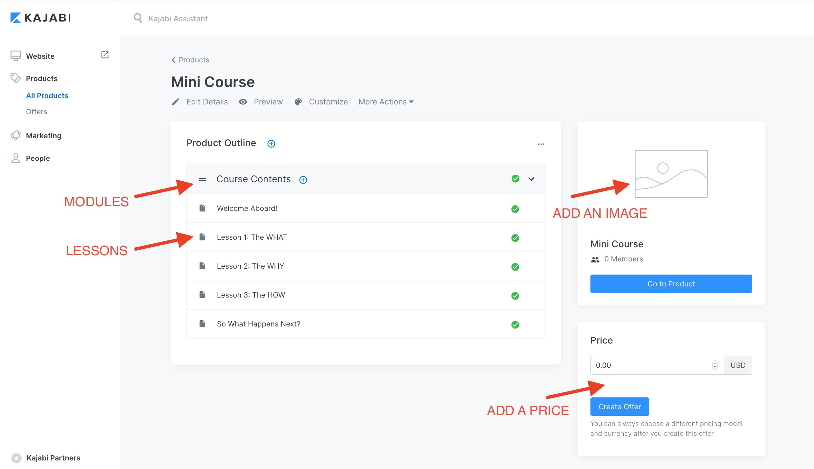Click the price stepper arrows
The height and width of the screenshot is (469, 814).
[x=715, y=365]
